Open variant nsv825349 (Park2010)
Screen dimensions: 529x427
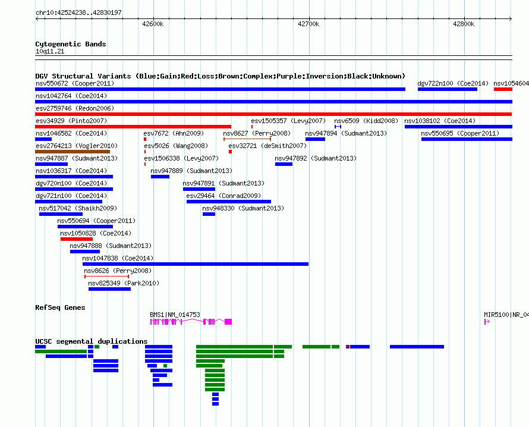coord(109,289)
